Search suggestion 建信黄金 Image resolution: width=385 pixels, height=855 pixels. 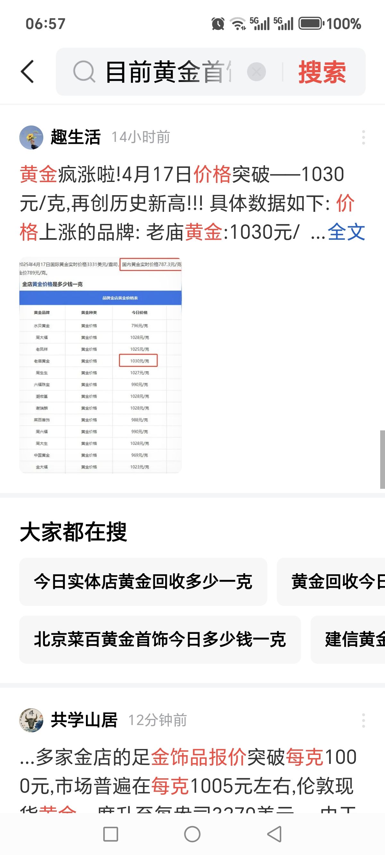pyautogui.click(x=348, y=639)
